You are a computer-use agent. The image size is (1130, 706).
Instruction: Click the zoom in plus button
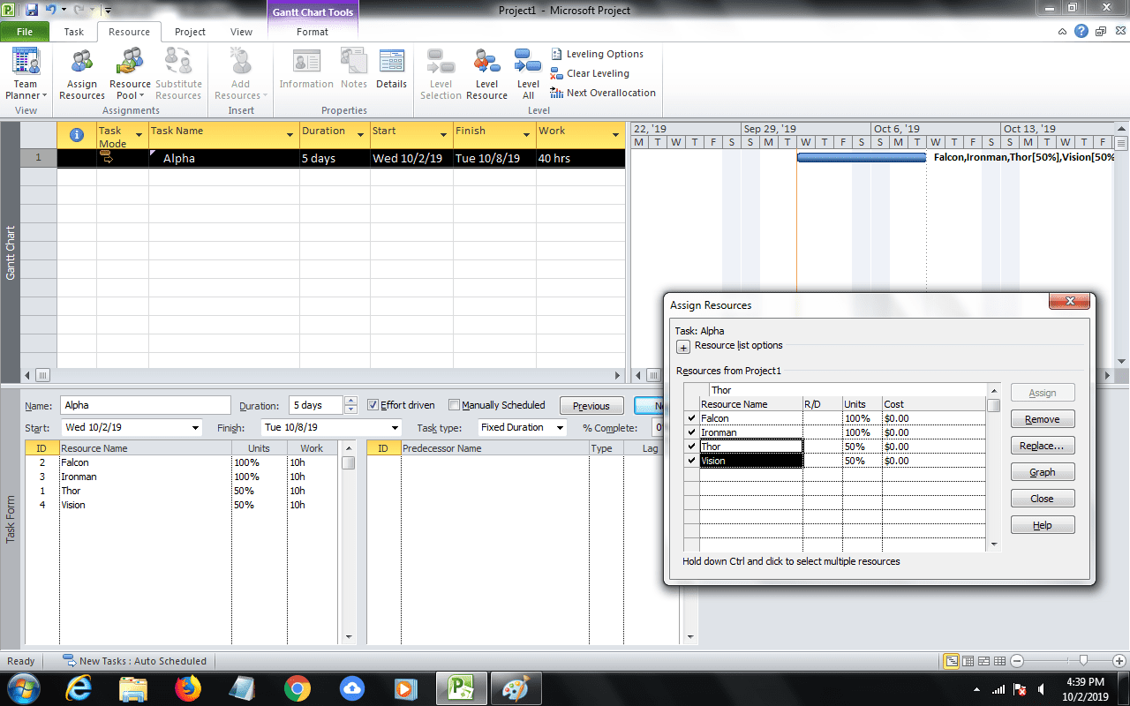tap(1119, 661)
